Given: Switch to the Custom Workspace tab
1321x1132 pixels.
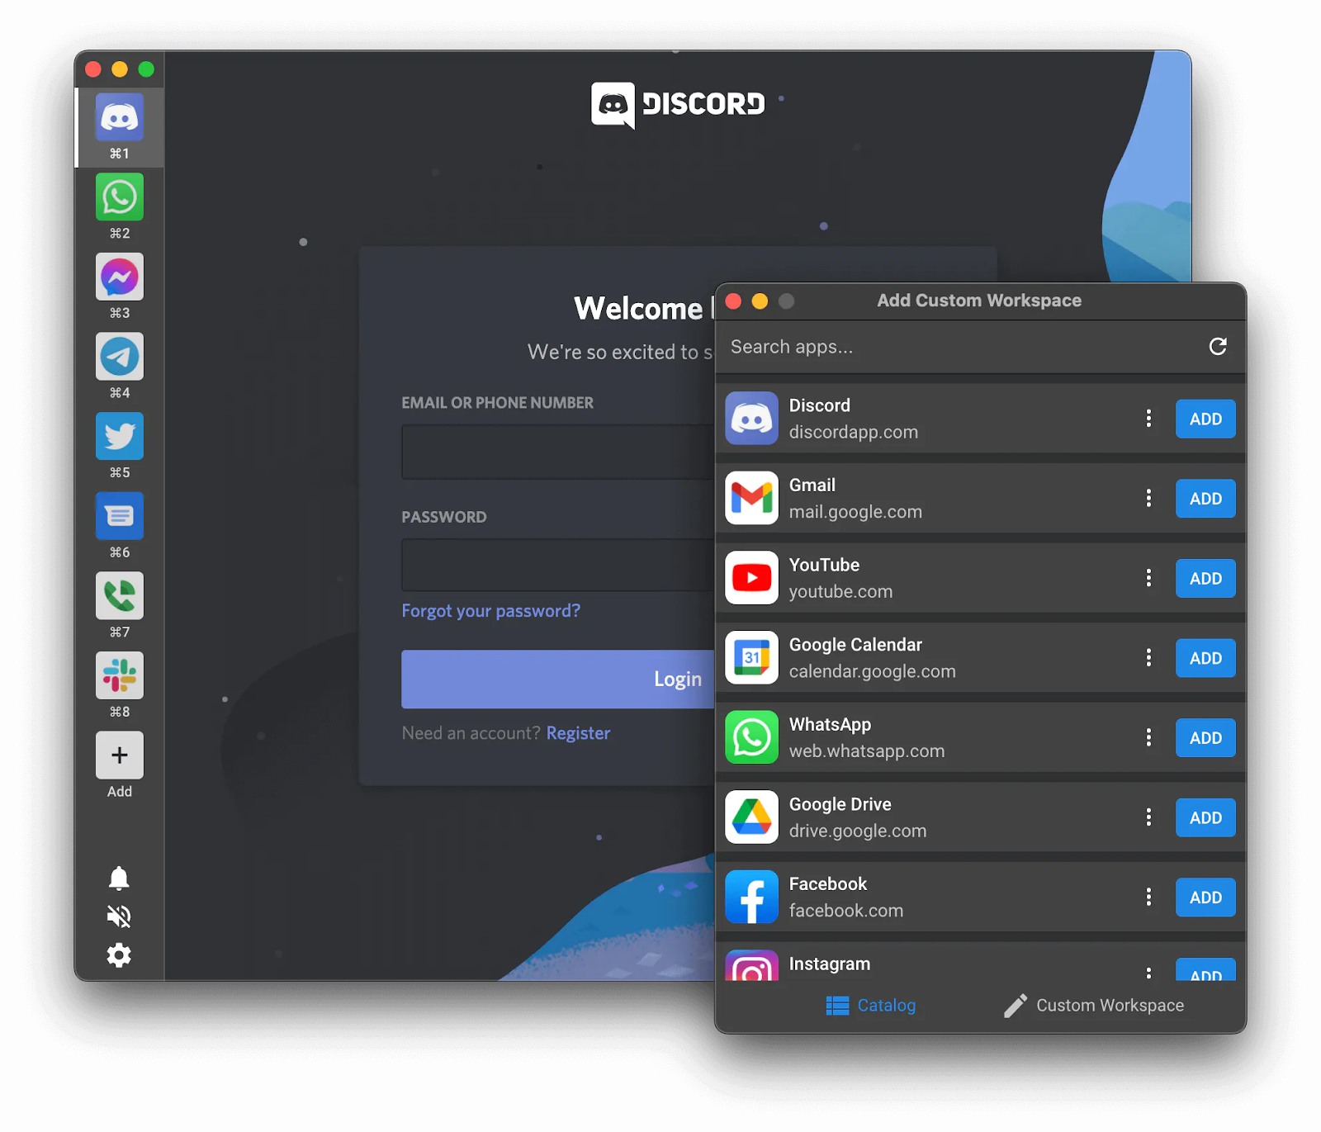Looking at the screenshot, I should (x=1094, y=1005).
